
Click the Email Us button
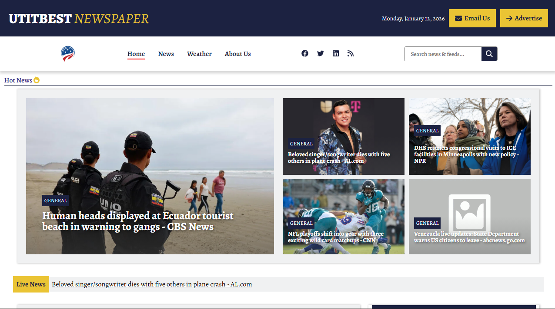point(472,18)
